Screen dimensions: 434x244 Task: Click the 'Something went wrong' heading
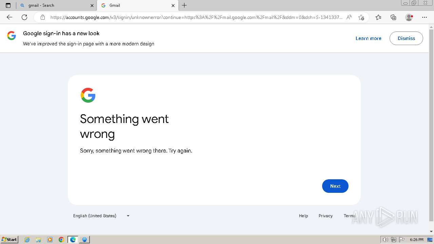tap(124, 126)
